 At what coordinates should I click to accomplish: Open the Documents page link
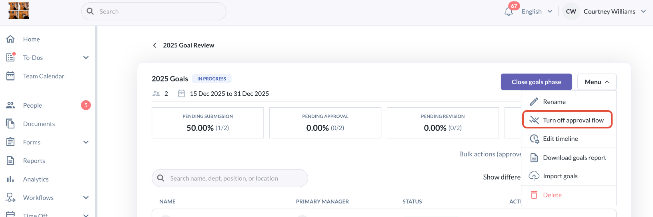(39, 124)
